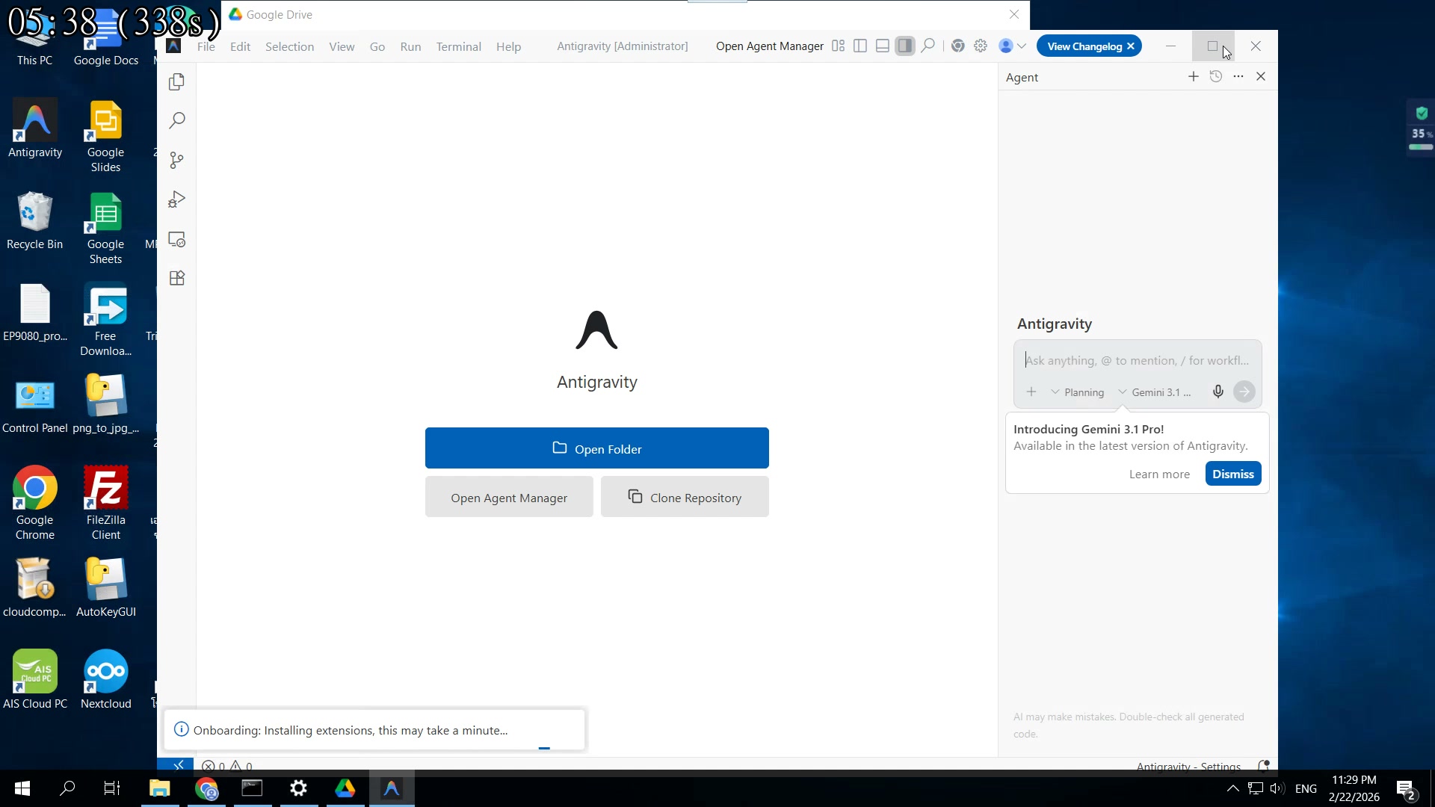Open the Run and Debug view icon

click(x=177, y=200)
